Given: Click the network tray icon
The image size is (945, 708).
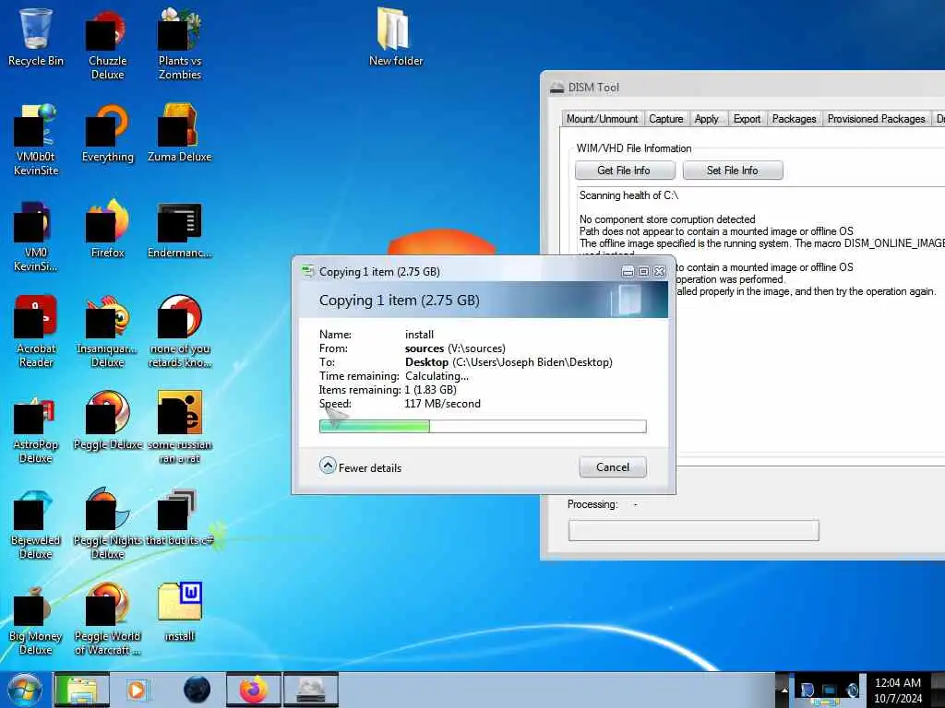Looking at the screenshot, I should (x=830, y=690).
